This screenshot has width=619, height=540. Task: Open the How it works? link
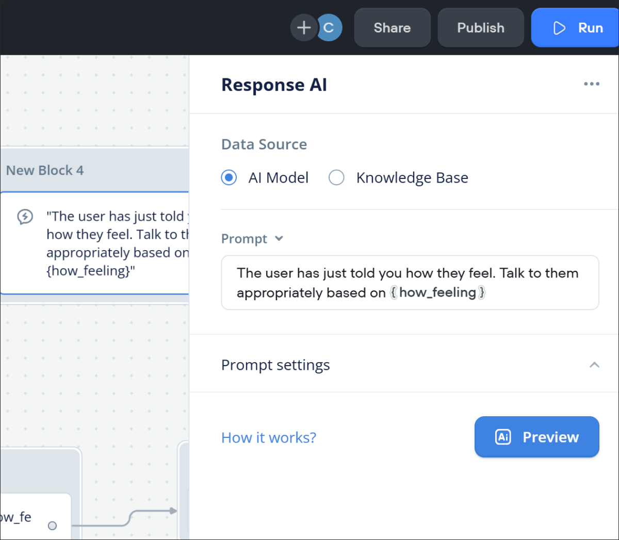tap(269, 437)
